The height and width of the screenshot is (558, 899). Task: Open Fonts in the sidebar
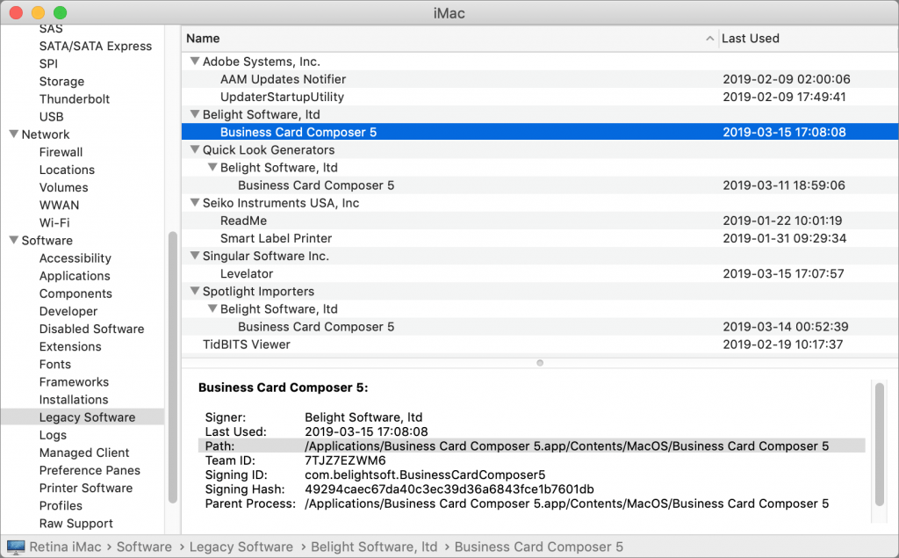55,364
